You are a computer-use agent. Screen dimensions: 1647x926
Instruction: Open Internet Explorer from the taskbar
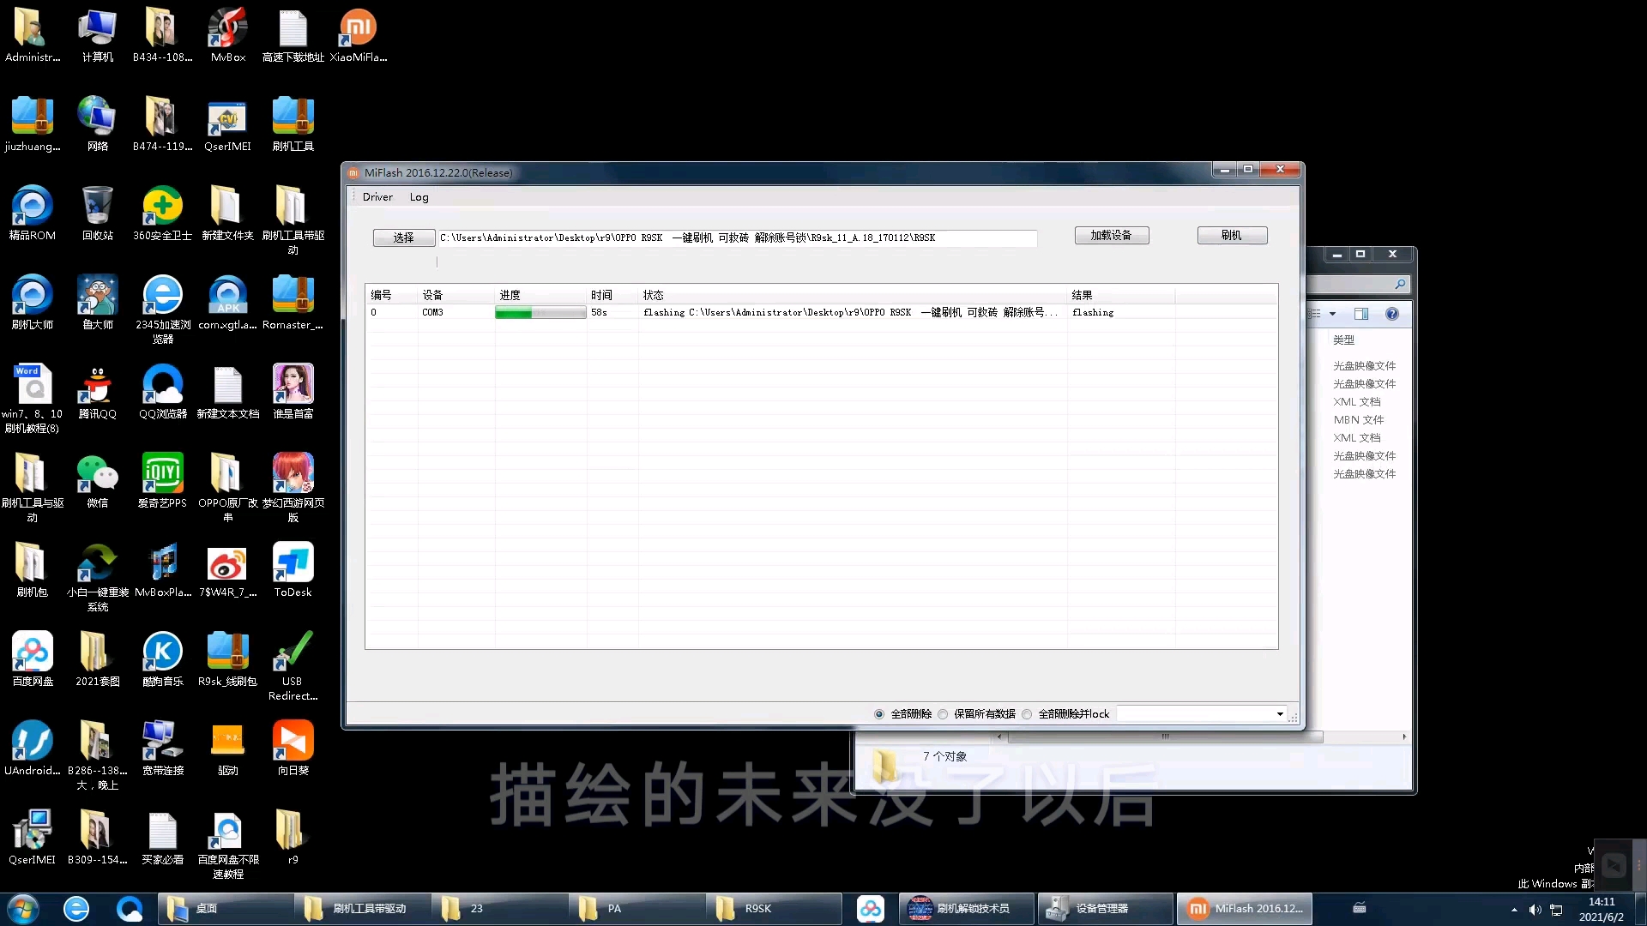click(76, 909)
